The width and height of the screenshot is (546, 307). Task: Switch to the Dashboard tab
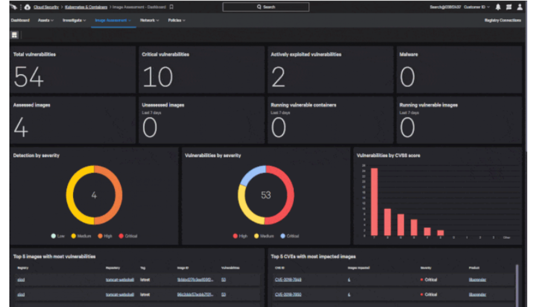click(x=20, y=20)
